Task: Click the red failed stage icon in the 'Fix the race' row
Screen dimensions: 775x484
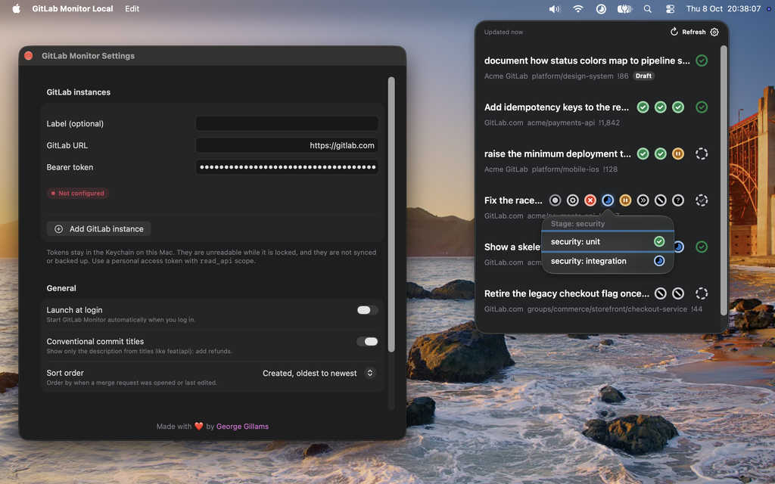Action: [x=590, y=200]
